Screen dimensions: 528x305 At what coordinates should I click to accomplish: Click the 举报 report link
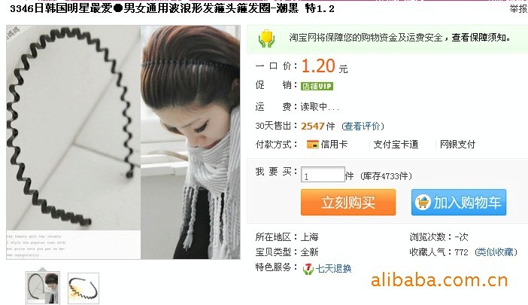pos(518,8)
